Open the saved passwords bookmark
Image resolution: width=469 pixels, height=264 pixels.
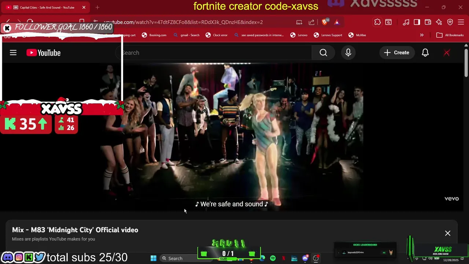(x=259, y=35)
